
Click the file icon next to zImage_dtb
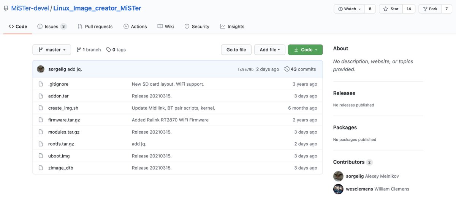tap(41, 168)
